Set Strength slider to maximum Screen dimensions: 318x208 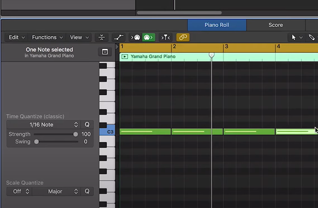click(75, 134)
